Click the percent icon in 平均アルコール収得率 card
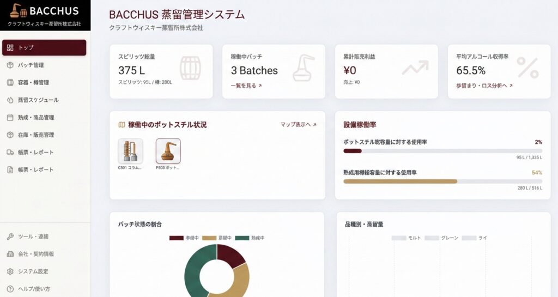 click(x=527, y=68)
